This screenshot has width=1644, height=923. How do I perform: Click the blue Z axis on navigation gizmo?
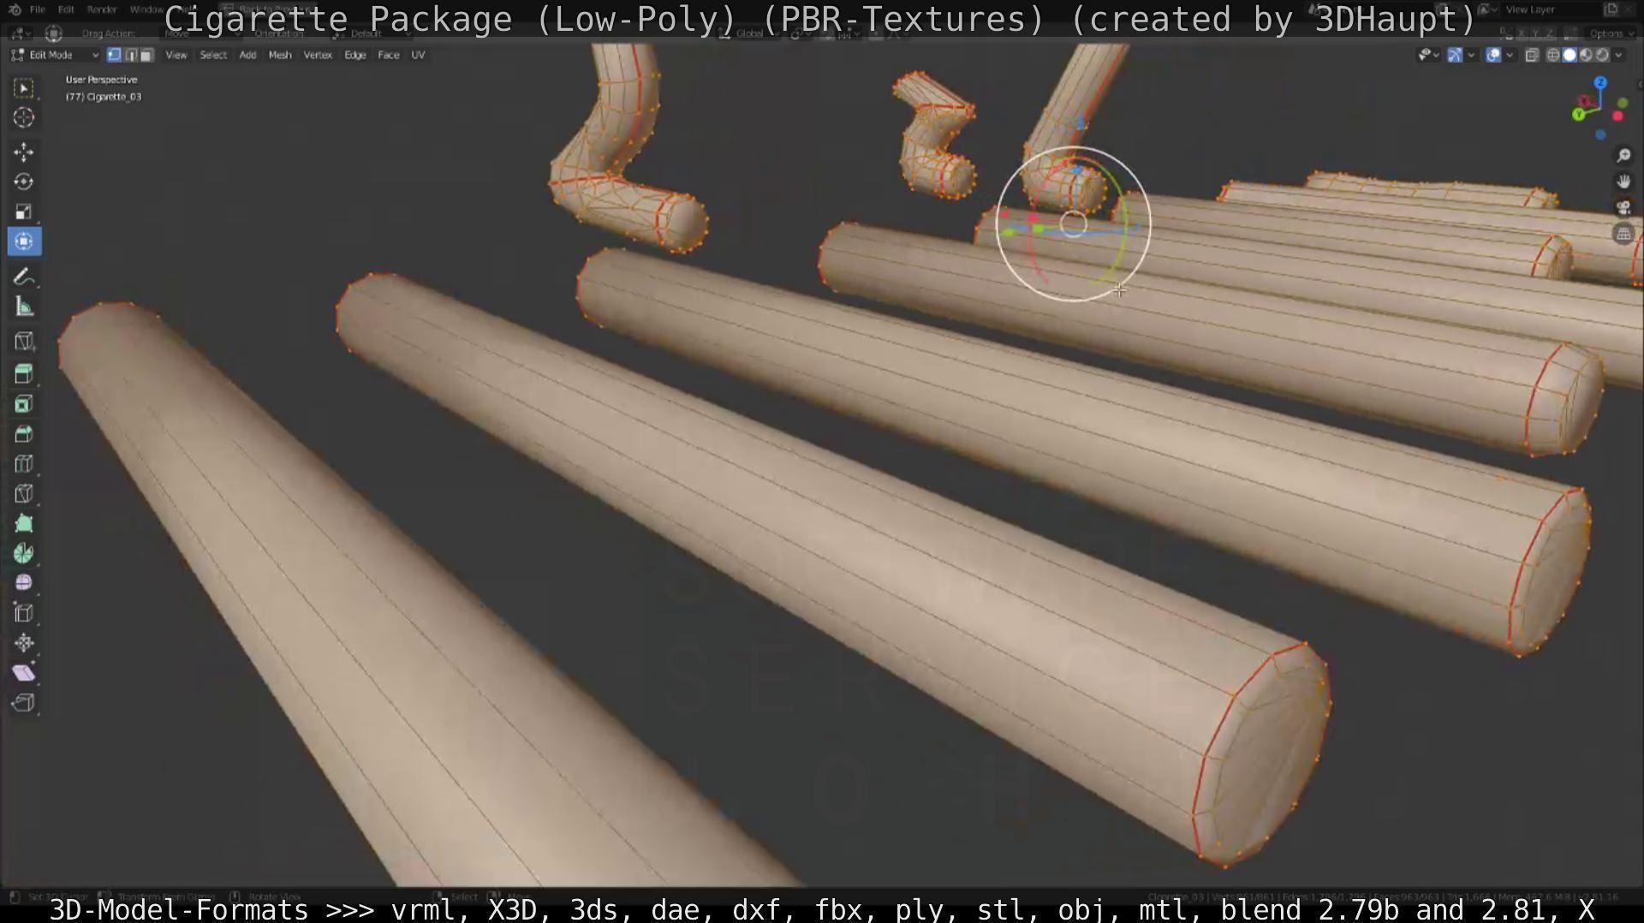pos(1601,82)
